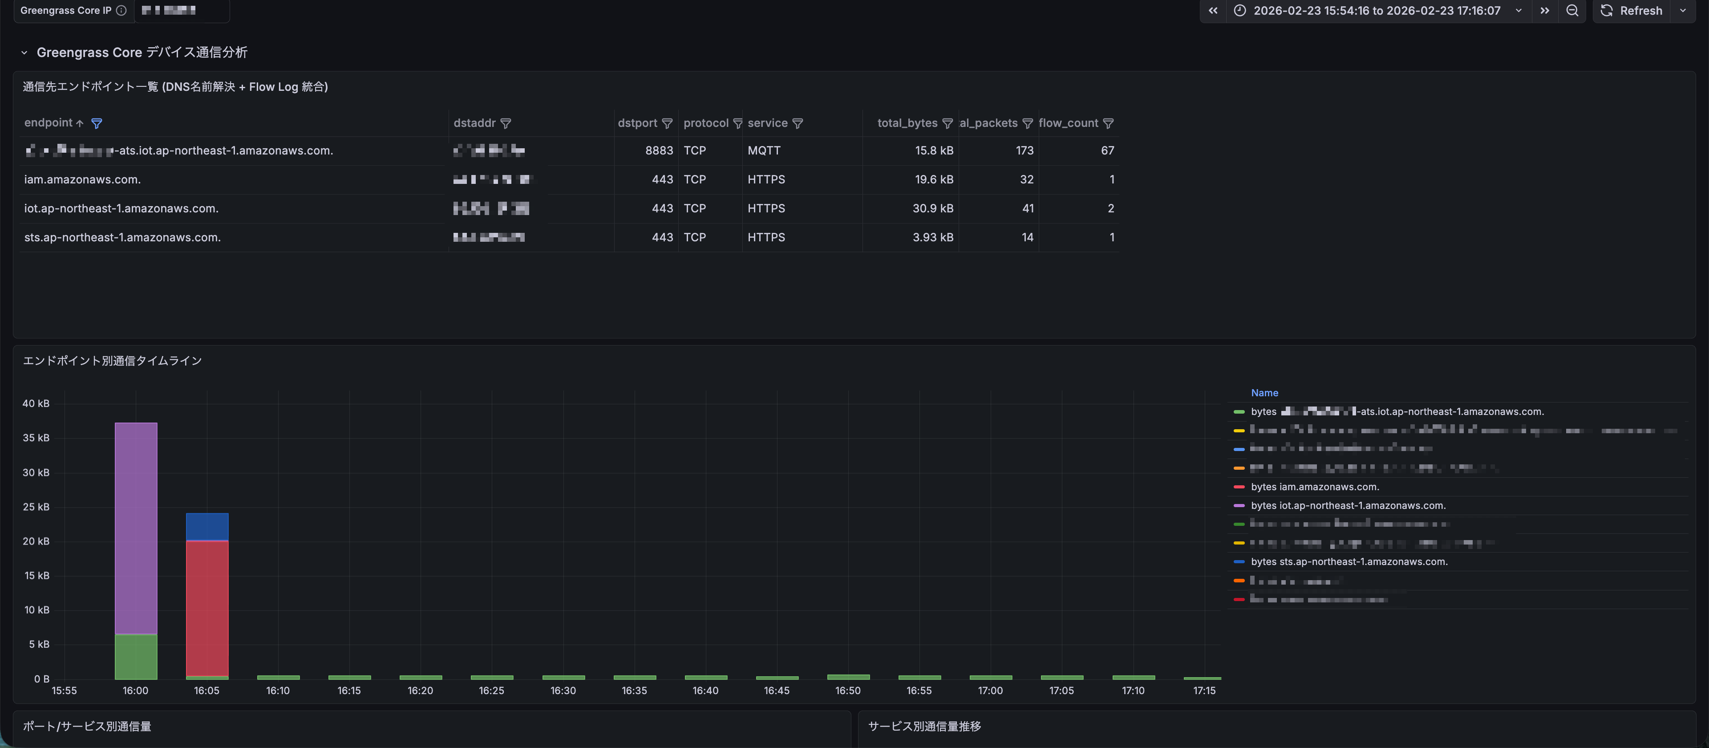Collapse the Greengrass Core デバイス通信分析 row
The height and width of the screenshot is (748, 1709).
[x=24, y=53]
